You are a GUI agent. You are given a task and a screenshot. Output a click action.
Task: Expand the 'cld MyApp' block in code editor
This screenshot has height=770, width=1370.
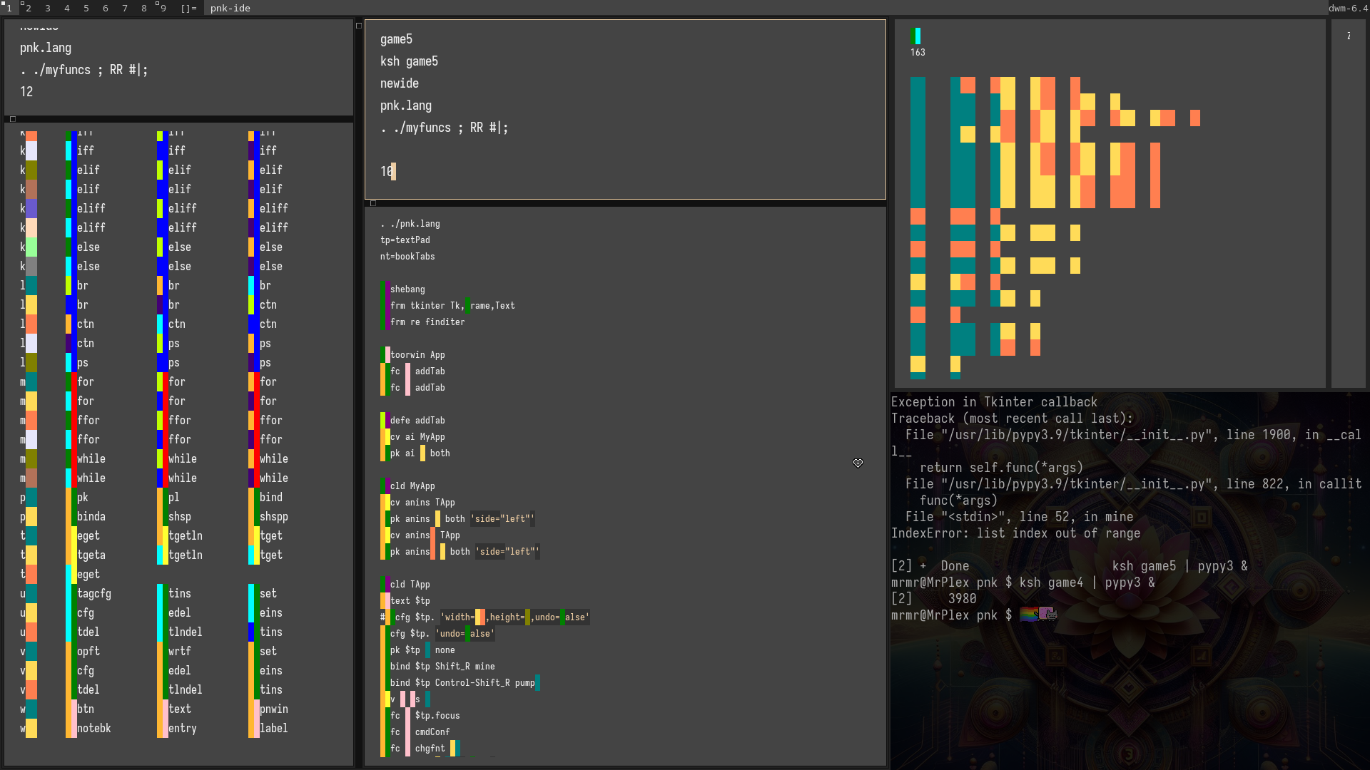(x=384, y=485)
